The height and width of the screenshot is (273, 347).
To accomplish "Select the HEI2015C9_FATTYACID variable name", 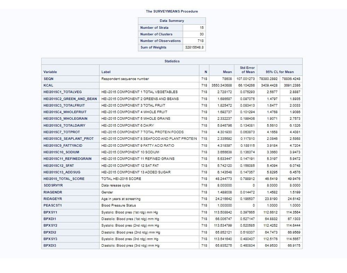I will point(63,146).
